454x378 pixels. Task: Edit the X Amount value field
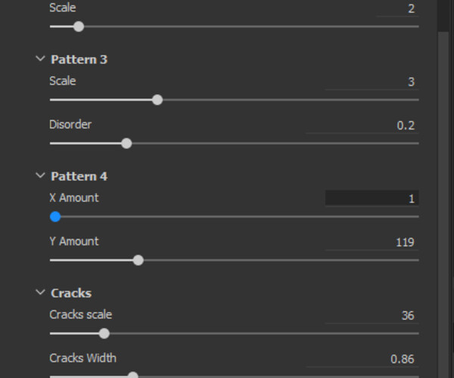(372, 198)
